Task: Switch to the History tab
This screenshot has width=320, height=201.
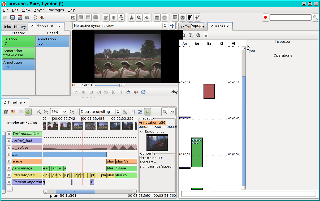Action: (x=20, y=27)
